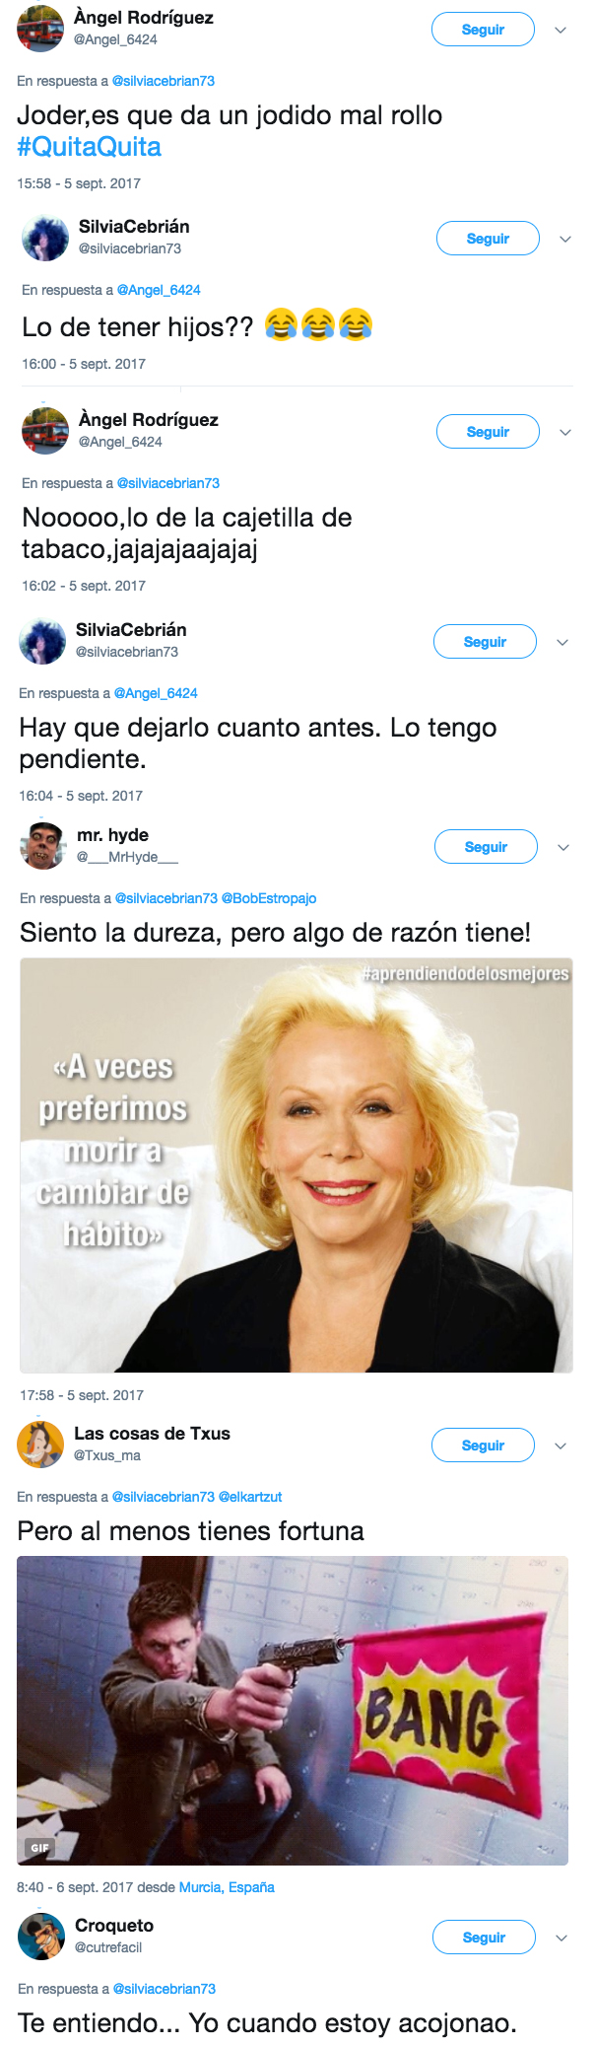Viewport: 594px width, 2045px height.
Task: Open the @elkartzut mention
Action: pos(250,1497)
